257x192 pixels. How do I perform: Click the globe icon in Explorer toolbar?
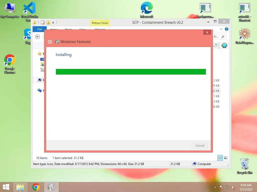224,45
